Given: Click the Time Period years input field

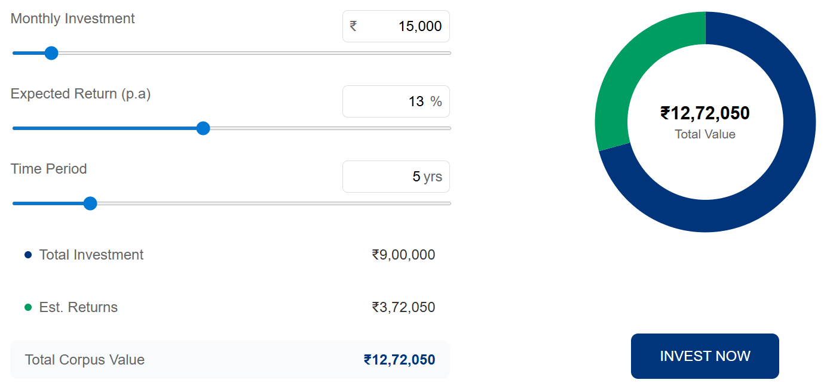Looking at the screenshot, I should click(396, 177).
